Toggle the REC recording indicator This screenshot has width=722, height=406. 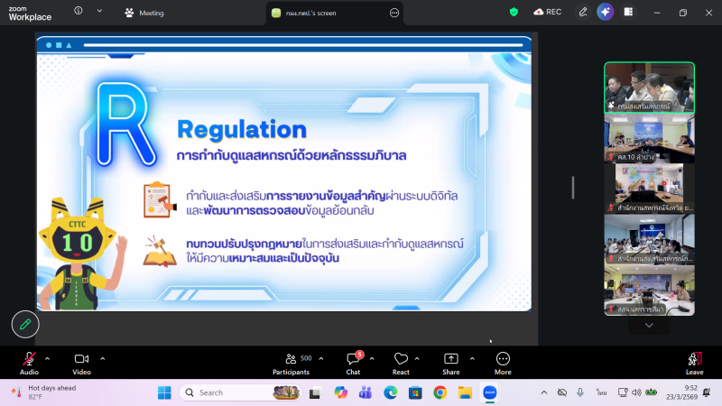point(547,12)
